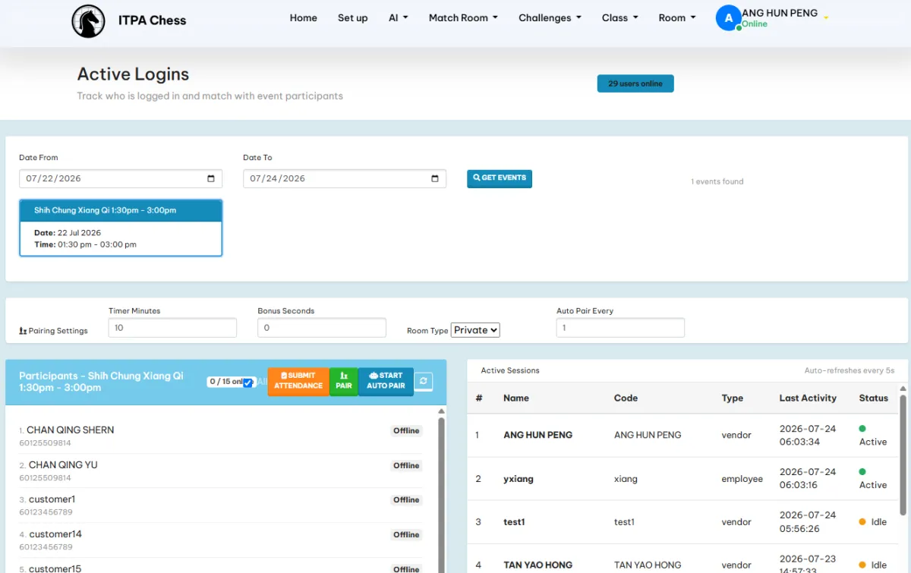Image resolution: width=911 pixels, height=573 pixels.
Task: Click the Last Activity column header
Action: pos(808,398)
